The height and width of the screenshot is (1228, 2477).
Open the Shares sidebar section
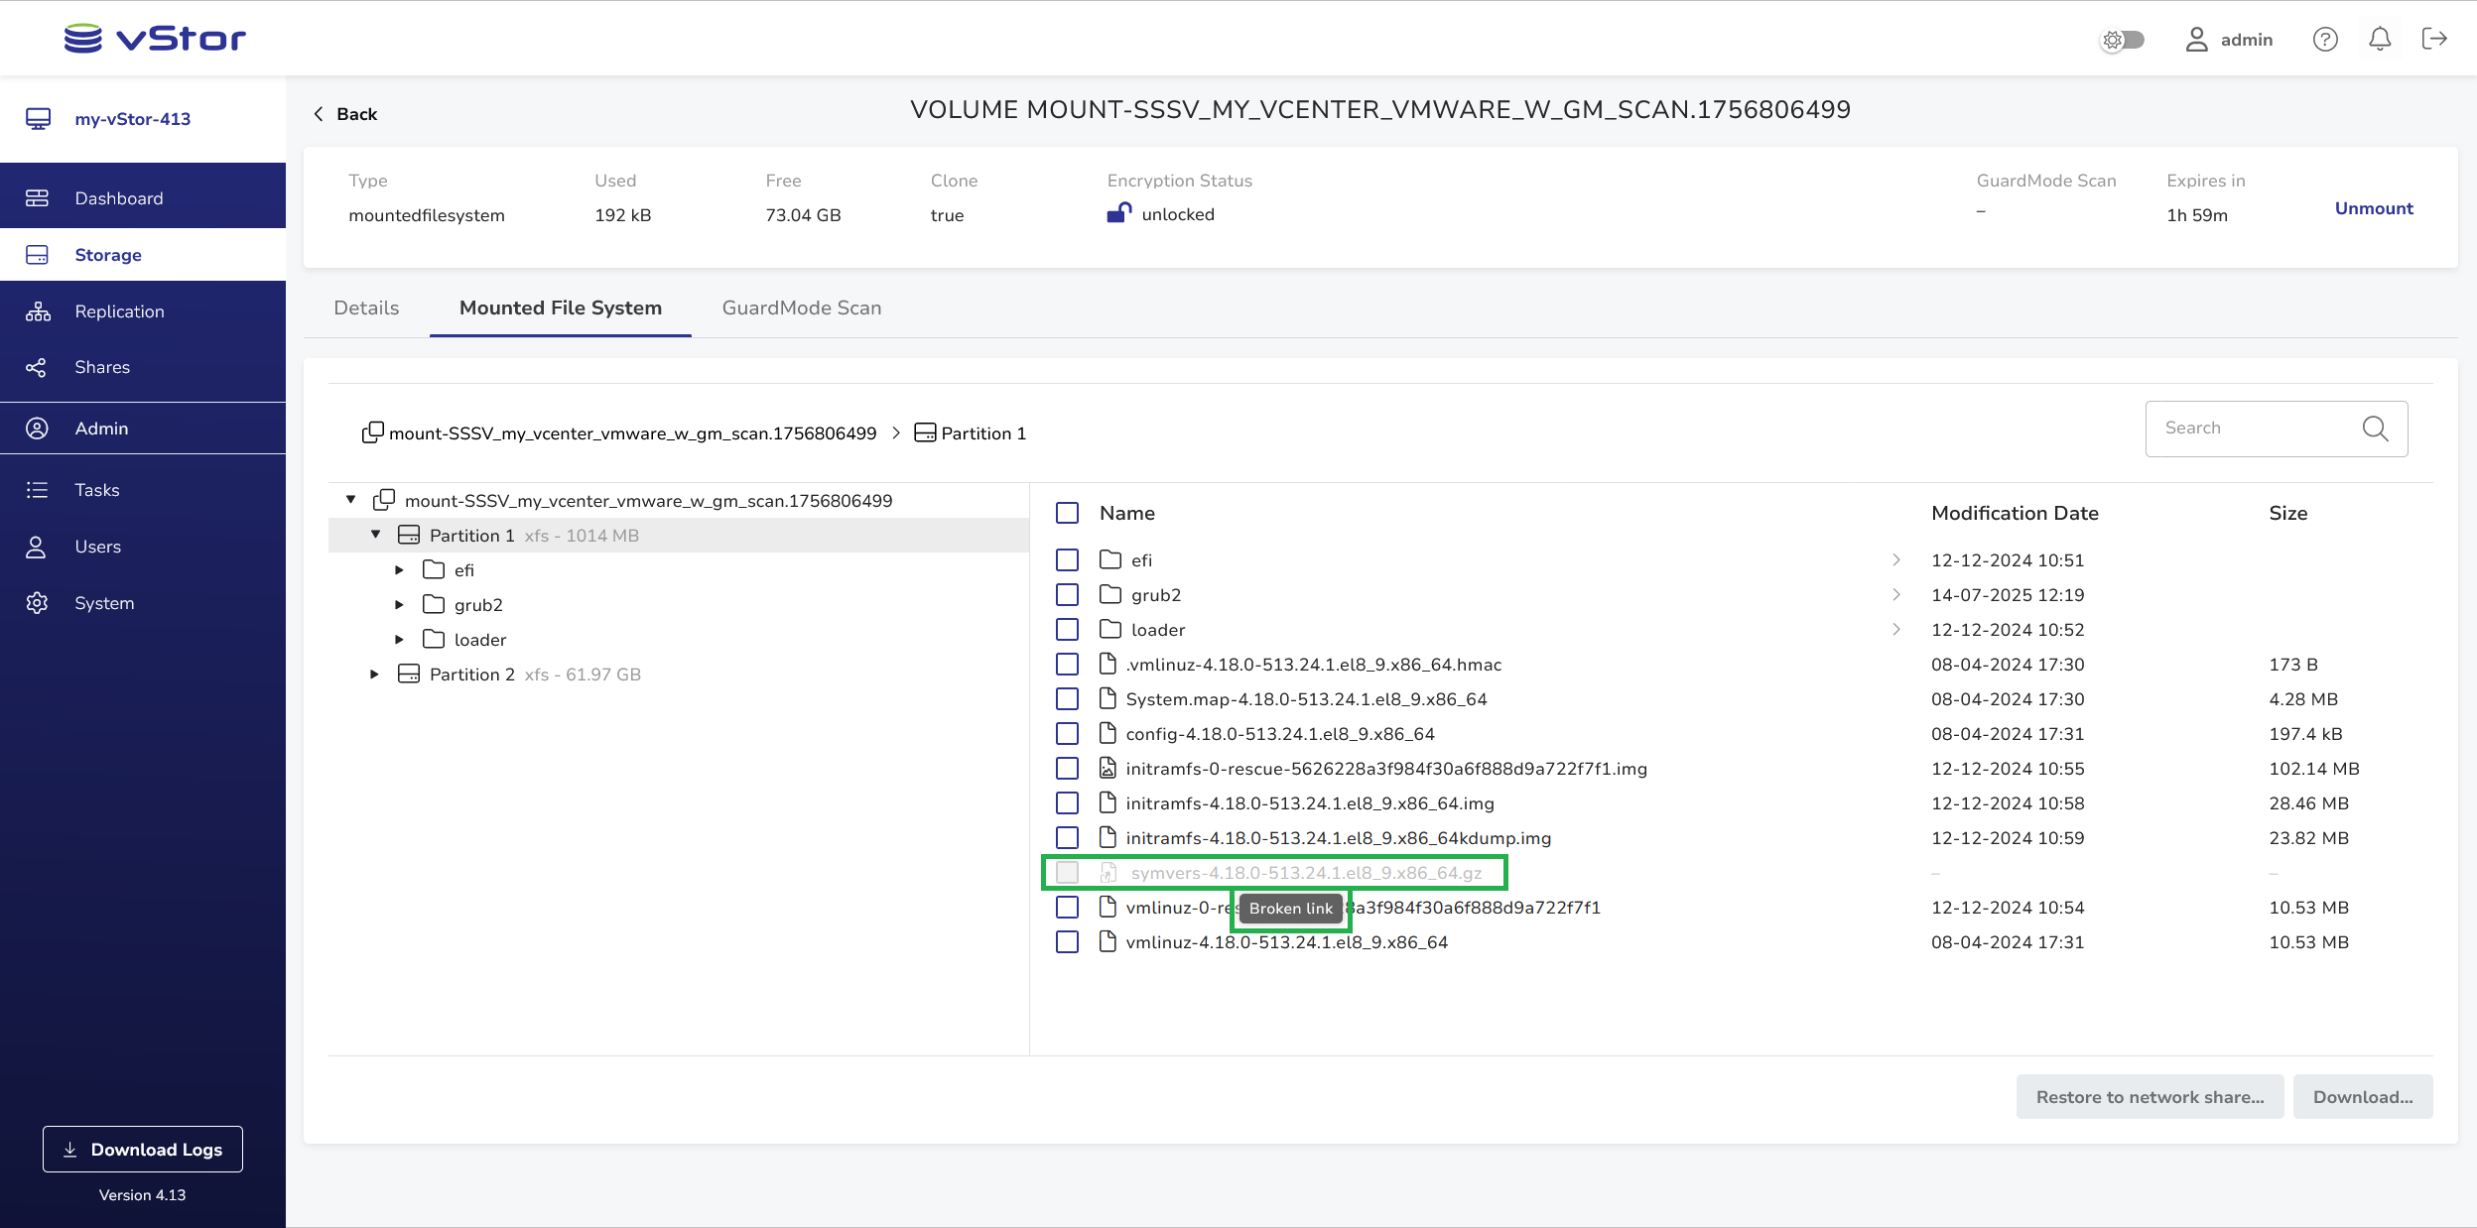102,367
